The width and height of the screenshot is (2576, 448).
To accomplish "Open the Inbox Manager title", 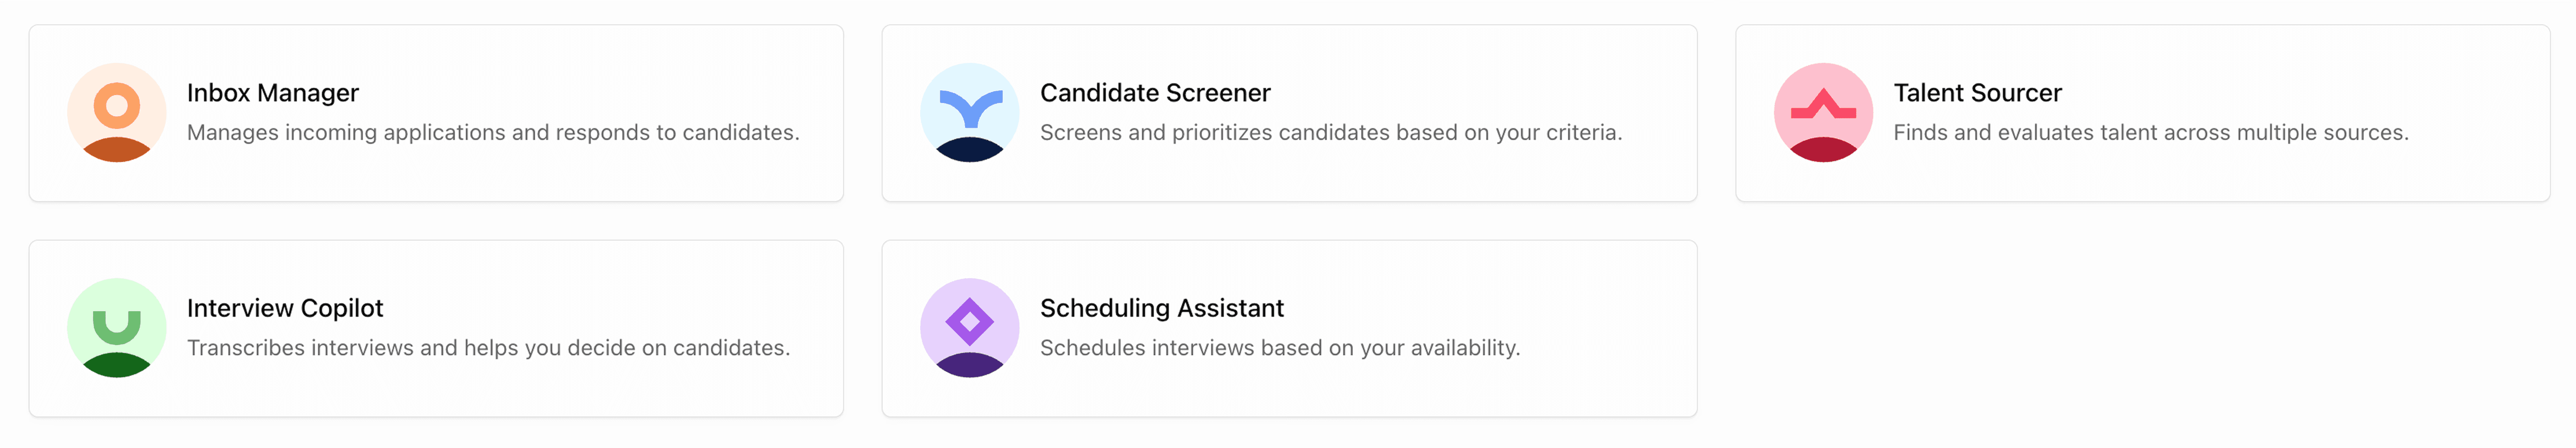I will [272, 93].
